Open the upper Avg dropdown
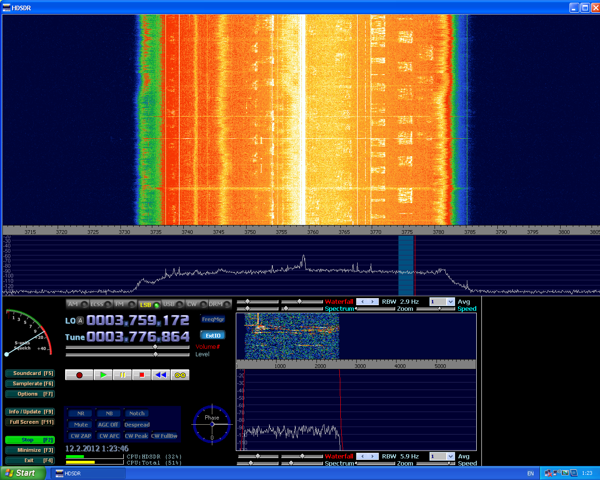 click(x=450, y=302)
